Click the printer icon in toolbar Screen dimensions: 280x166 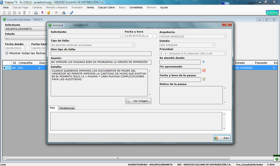[36, 13]
